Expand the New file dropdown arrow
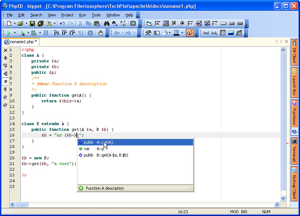Viewport: 300px width, 216px height. click(x=15, y=24)
